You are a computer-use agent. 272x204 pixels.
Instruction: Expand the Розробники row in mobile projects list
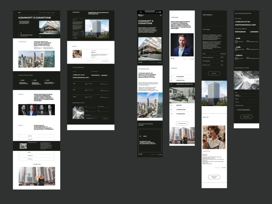[182, 114]
